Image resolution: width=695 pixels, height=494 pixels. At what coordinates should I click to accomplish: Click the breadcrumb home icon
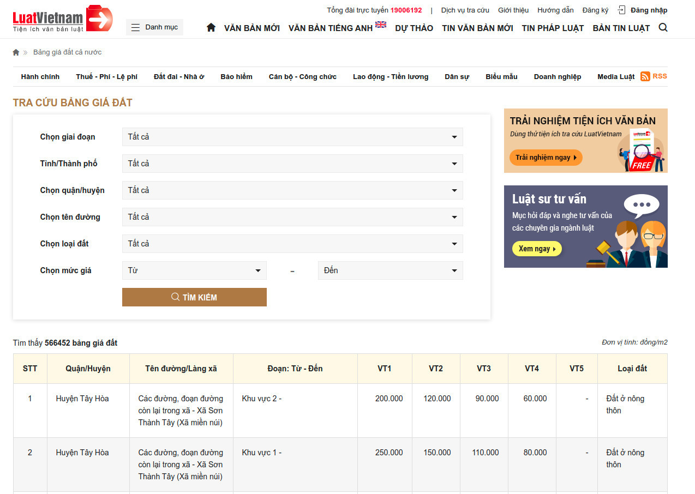(16, 52)
